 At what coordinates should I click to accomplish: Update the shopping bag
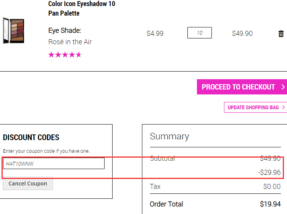[x=256, y=107]
